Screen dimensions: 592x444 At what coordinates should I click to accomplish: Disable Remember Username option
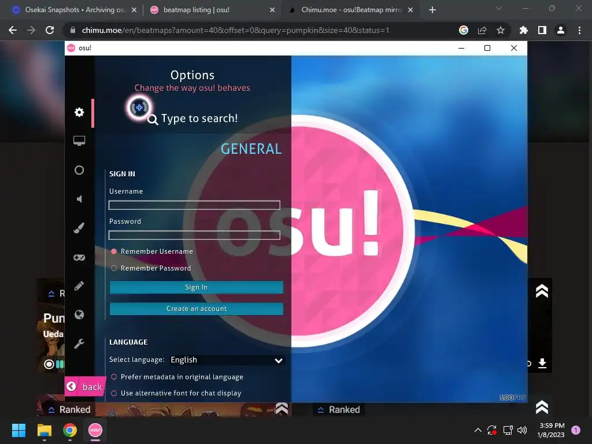[x=114, y=251]
